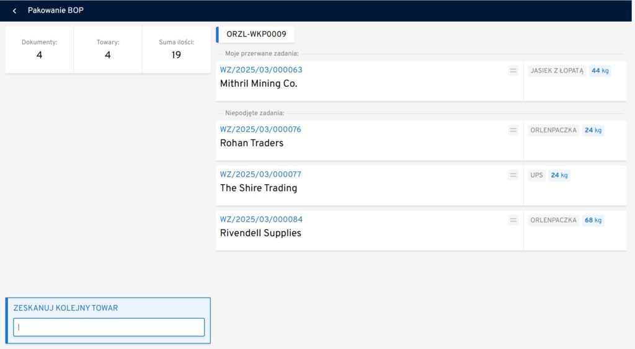Open document WZ/2025/03/000084 link

[261, 219]
